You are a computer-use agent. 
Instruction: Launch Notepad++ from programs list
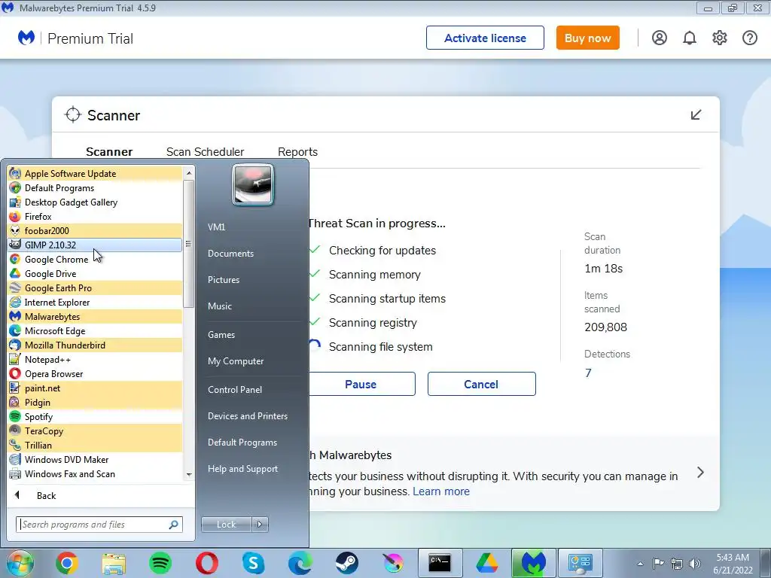95,359
